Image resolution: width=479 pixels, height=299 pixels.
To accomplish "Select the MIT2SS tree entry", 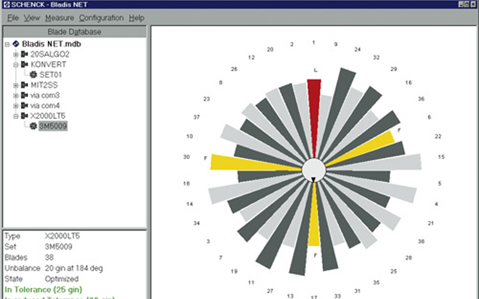I will coord(44,85).
